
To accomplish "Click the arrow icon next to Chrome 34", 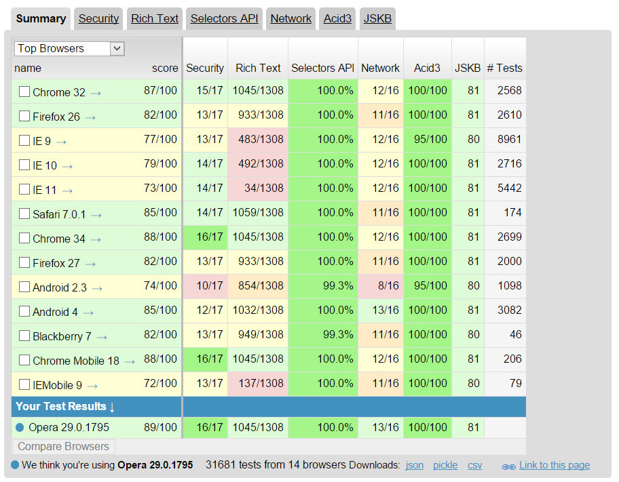I will tap(96, 240).
